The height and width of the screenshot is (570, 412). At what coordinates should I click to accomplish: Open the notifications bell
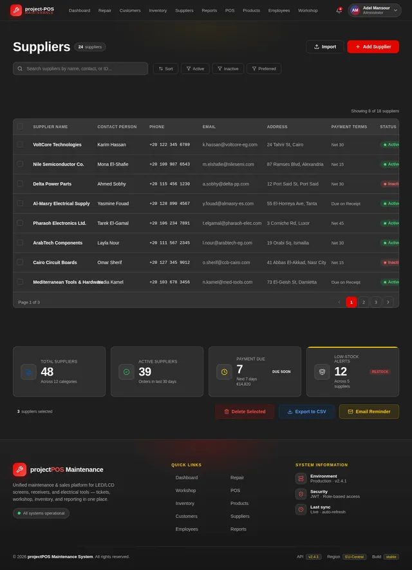coord(339,10)
